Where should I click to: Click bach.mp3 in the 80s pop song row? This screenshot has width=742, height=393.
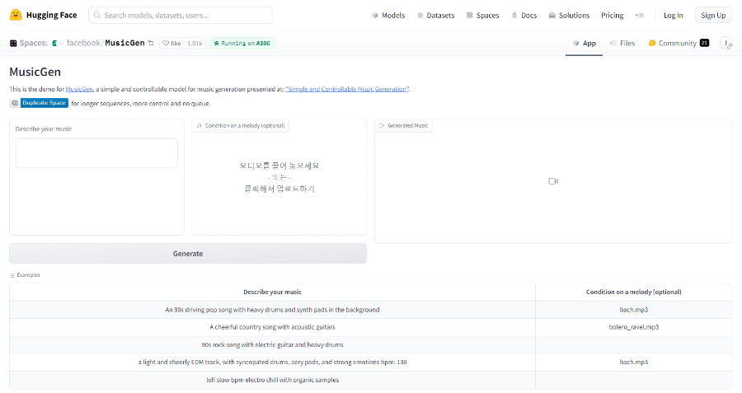pos(634,310)
